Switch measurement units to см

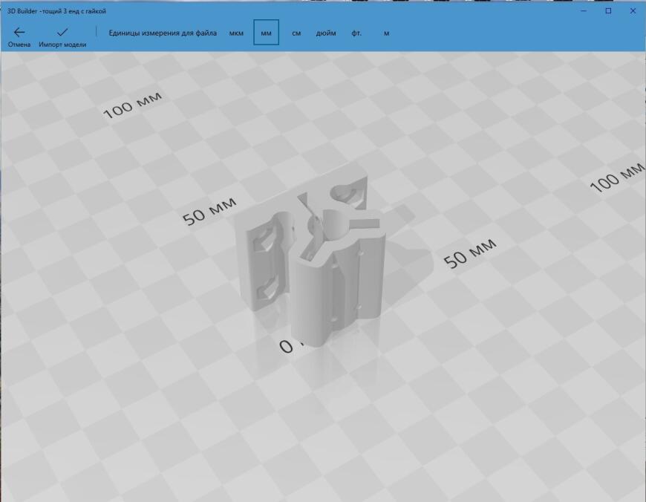(x=296, y=33)
